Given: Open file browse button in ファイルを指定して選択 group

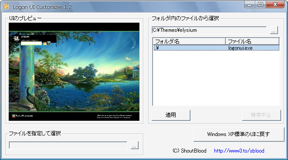Looking at the screenshot, I should coord(135,145).
